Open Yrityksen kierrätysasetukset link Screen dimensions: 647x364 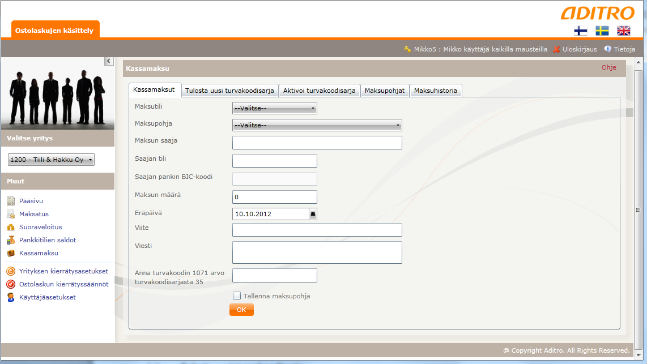coord(63,271)
